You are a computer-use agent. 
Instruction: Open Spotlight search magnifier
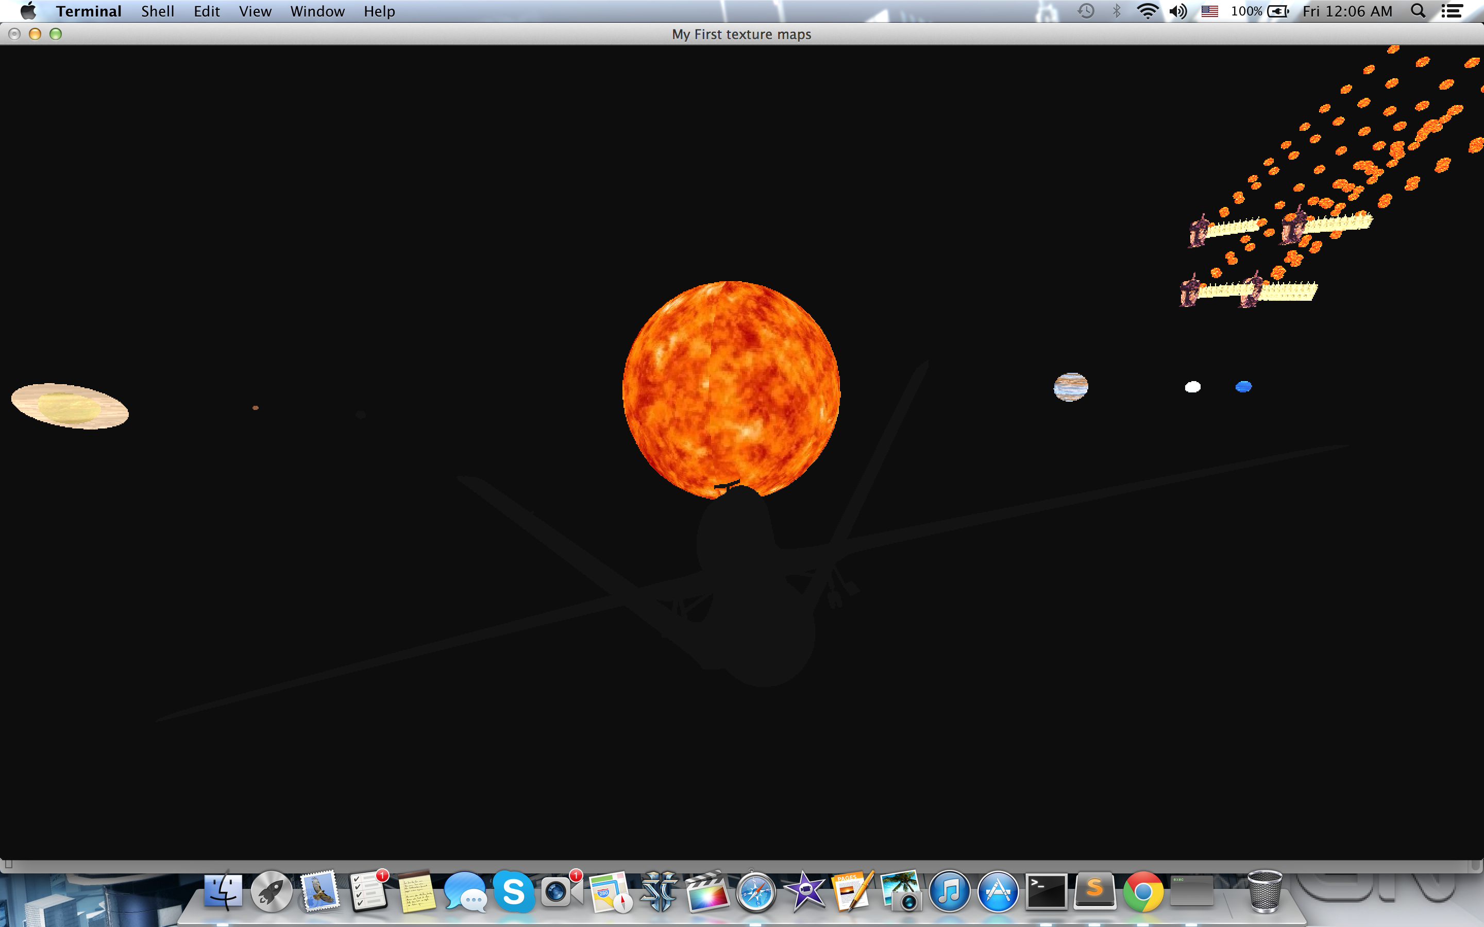click(1418, 11)
